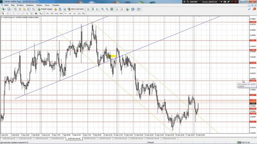Open the Файл menu
This screenshot has height=144, width=257.
pos(6,5)
